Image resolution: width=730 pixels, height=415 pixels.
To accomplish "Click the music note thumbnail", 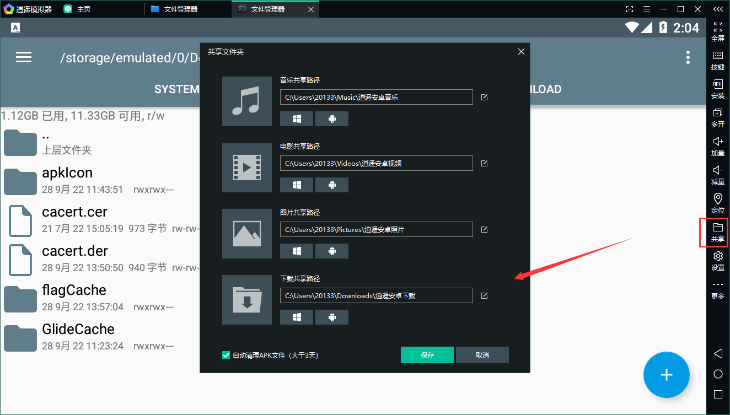I will click(x=247, y=101).
